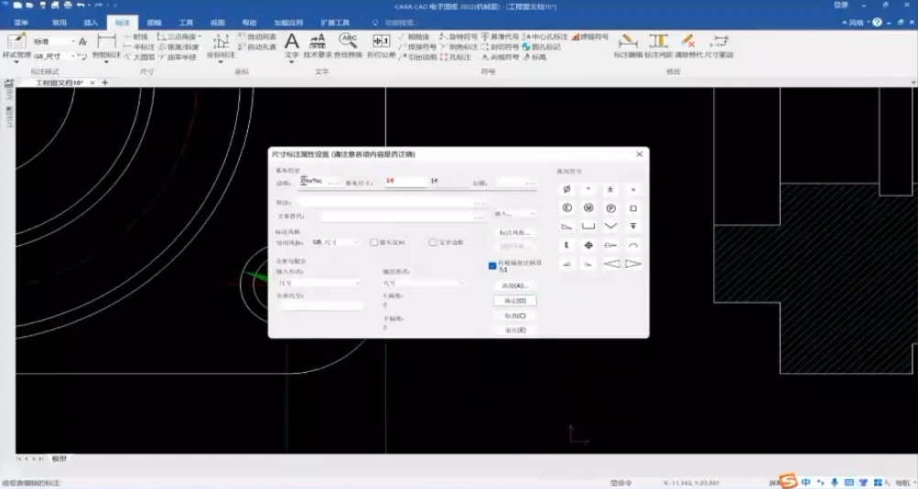The image size is (918, 489).
Task: Insert the countersink V symbol
Action: tap(610, 227)
